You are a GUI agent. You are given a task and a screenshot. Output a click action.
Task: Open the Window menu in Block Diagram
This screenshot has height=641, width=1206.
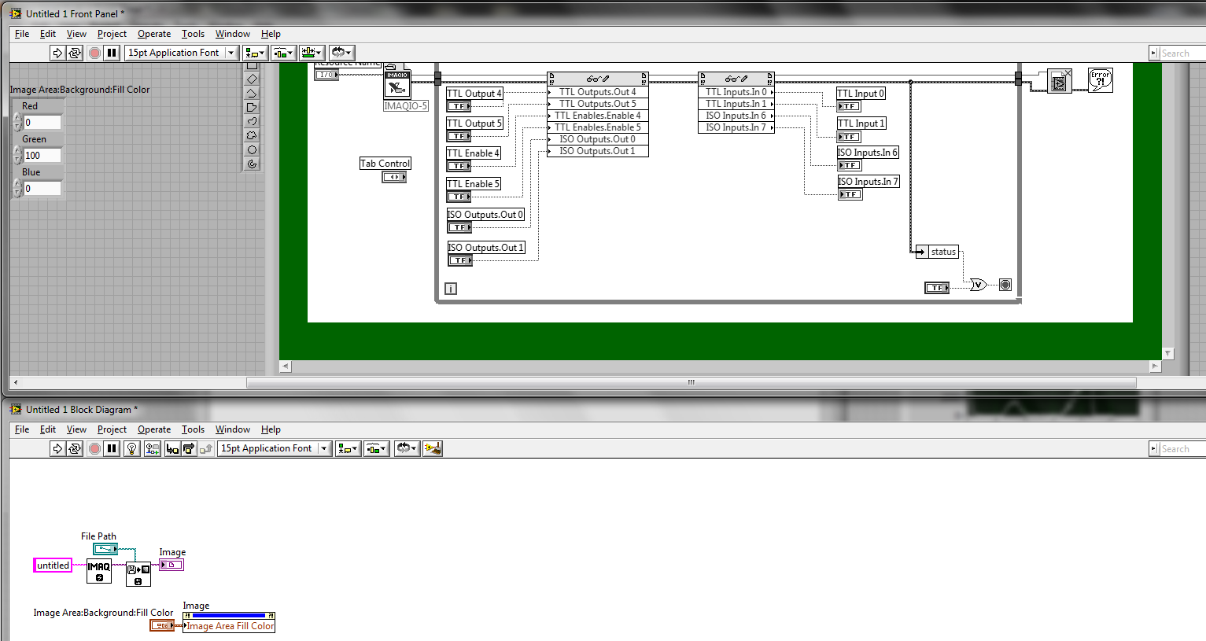coord(233,429)
